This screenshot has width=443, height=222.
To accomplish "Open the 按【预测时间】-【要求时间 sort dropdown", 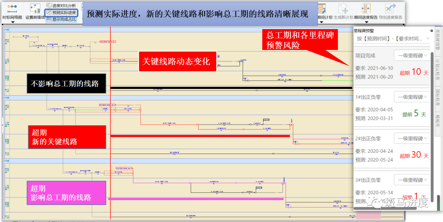I will point(393,39).
